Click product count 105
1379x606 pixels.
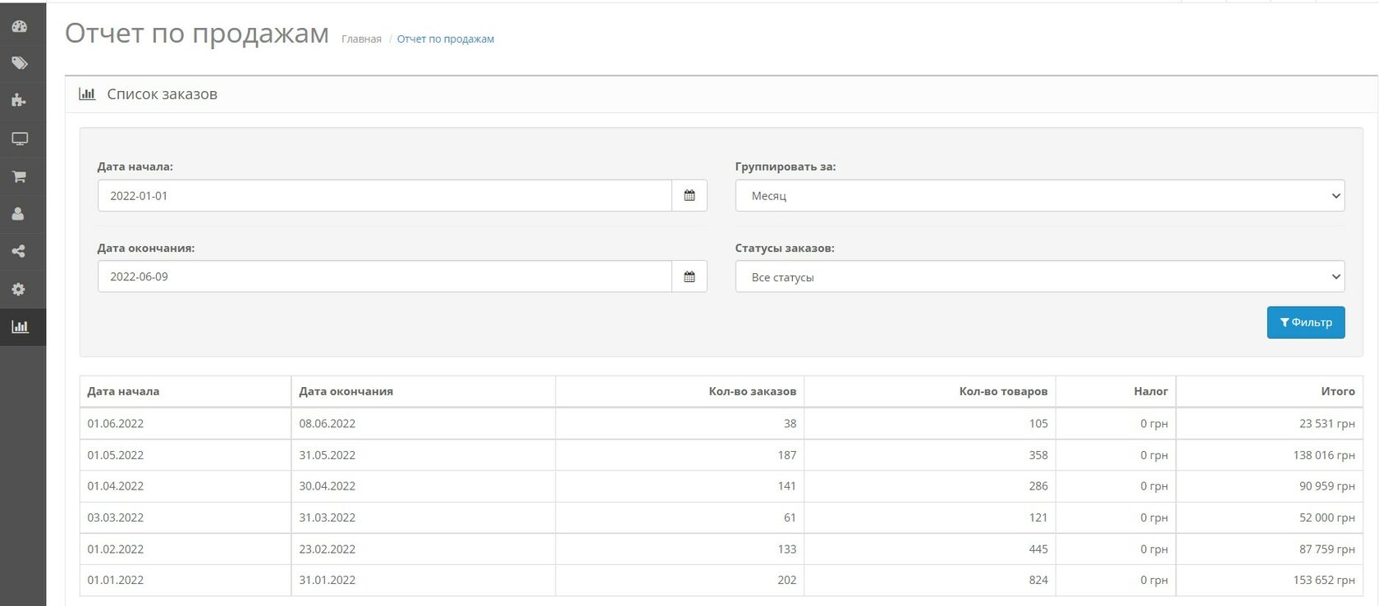(1038, 423)
